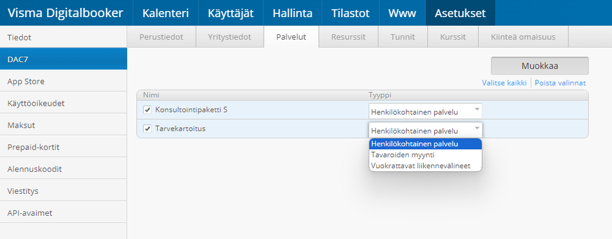Open the Kalenteri main menu
This screenshot has height=239, width=612.
(x=166, y=13)
